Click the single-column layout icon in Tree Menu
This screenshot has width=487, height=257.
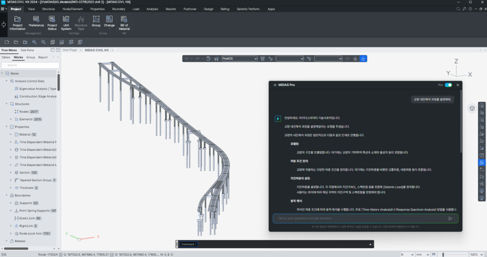click(x=52, y=50)
